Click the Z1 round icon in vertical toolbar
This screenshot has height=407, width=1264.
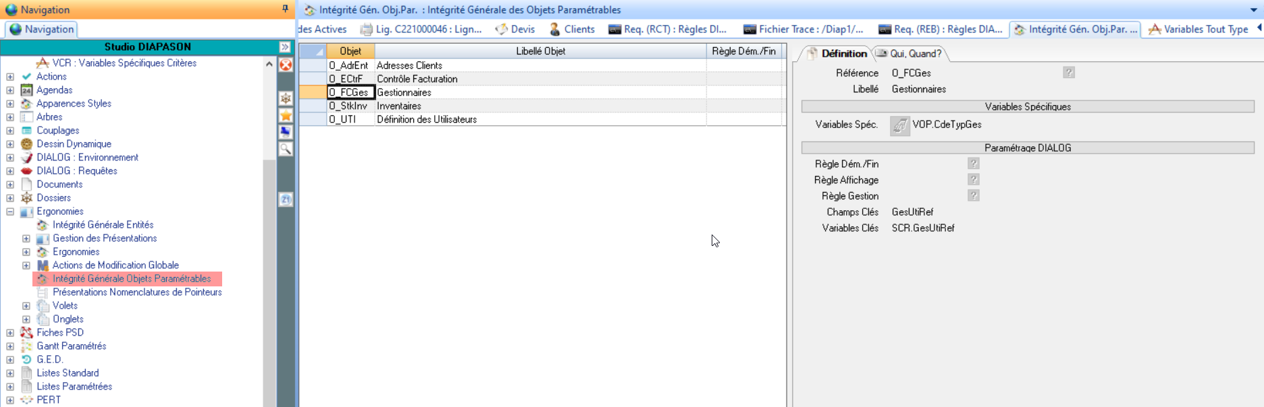pos(286,199)
